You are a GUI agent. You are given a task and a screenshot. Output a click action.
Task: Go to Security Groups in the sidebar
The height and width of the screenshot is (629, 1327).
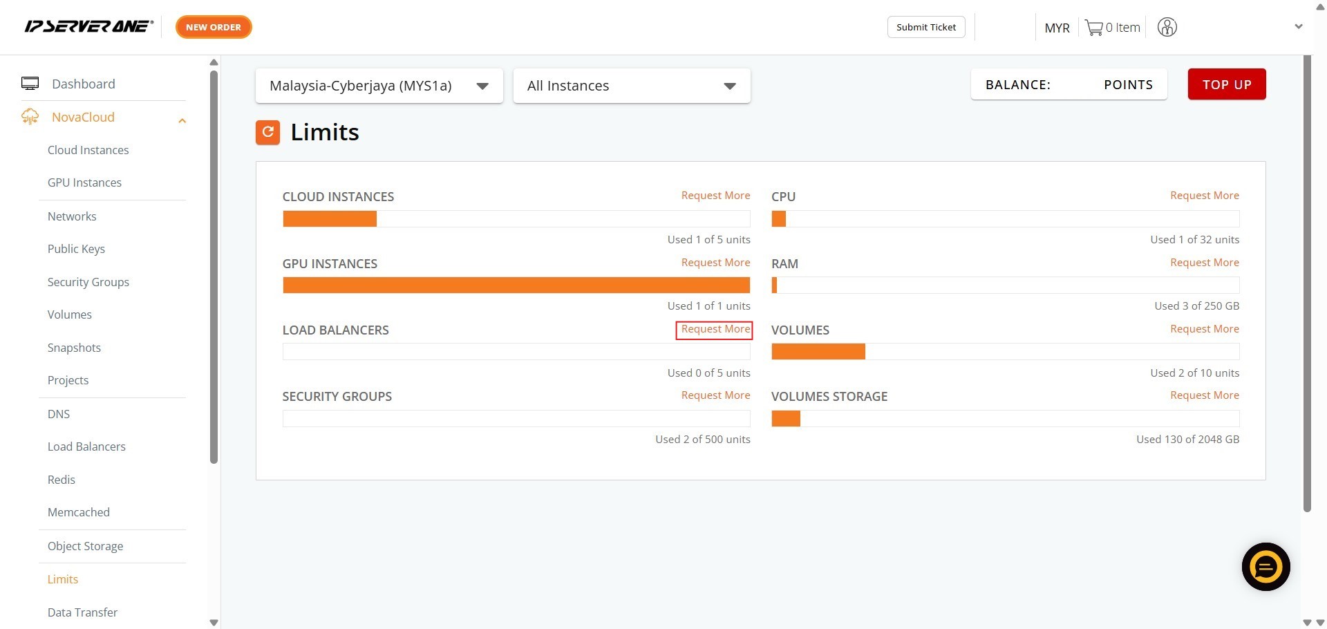(88, 282)
